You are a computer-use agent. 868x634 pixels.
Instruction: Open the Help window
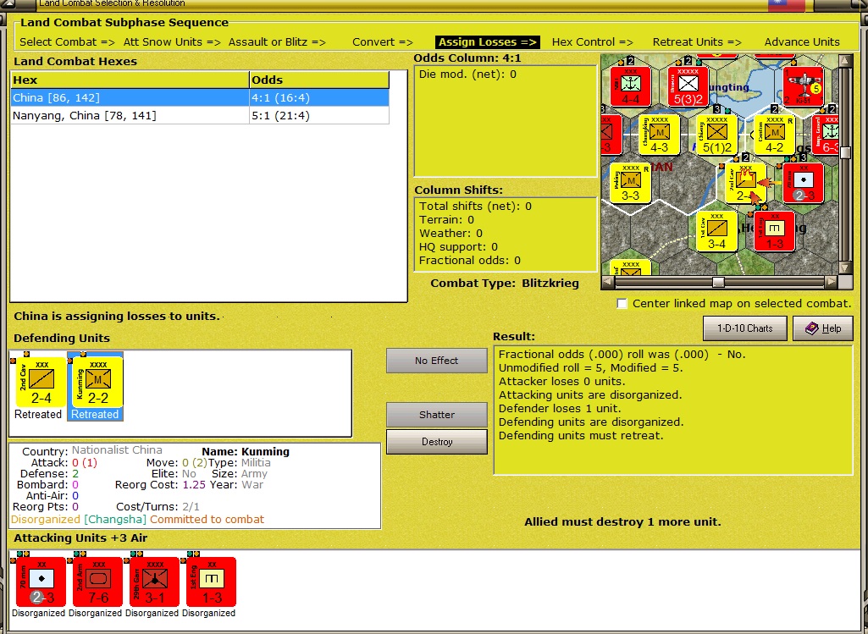coord(822,328)
